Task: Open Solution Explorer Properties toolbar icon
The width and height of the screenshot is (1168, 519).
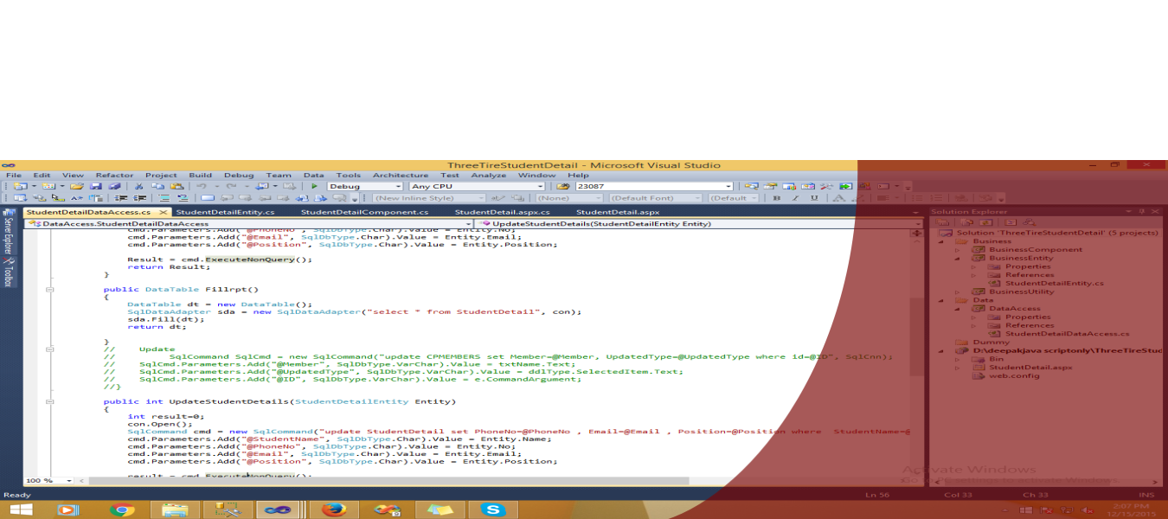Action: (x=942, y=222)
